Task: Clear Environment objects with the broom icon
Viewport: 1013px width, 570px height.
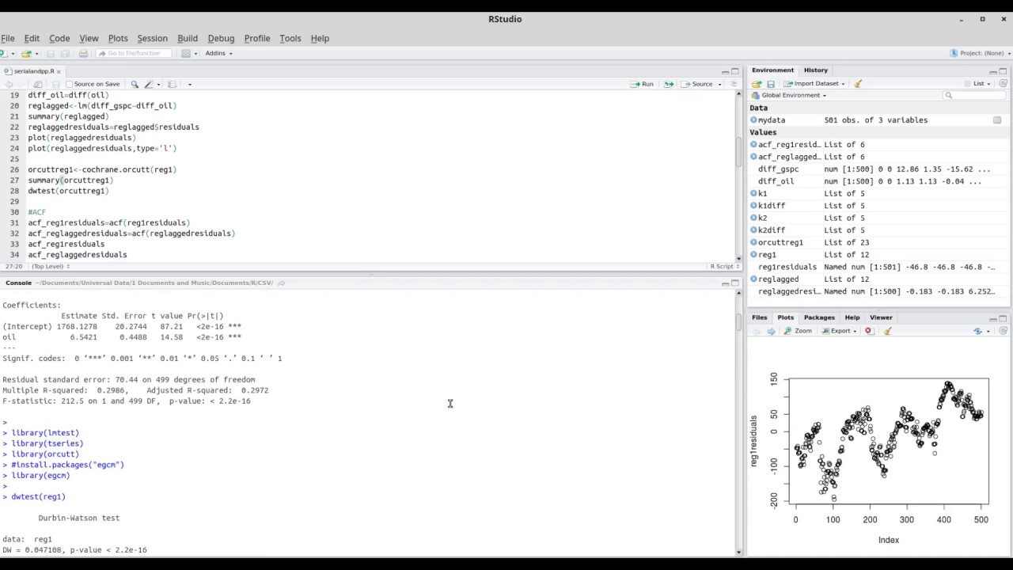Action: click(x=858, y=84)
